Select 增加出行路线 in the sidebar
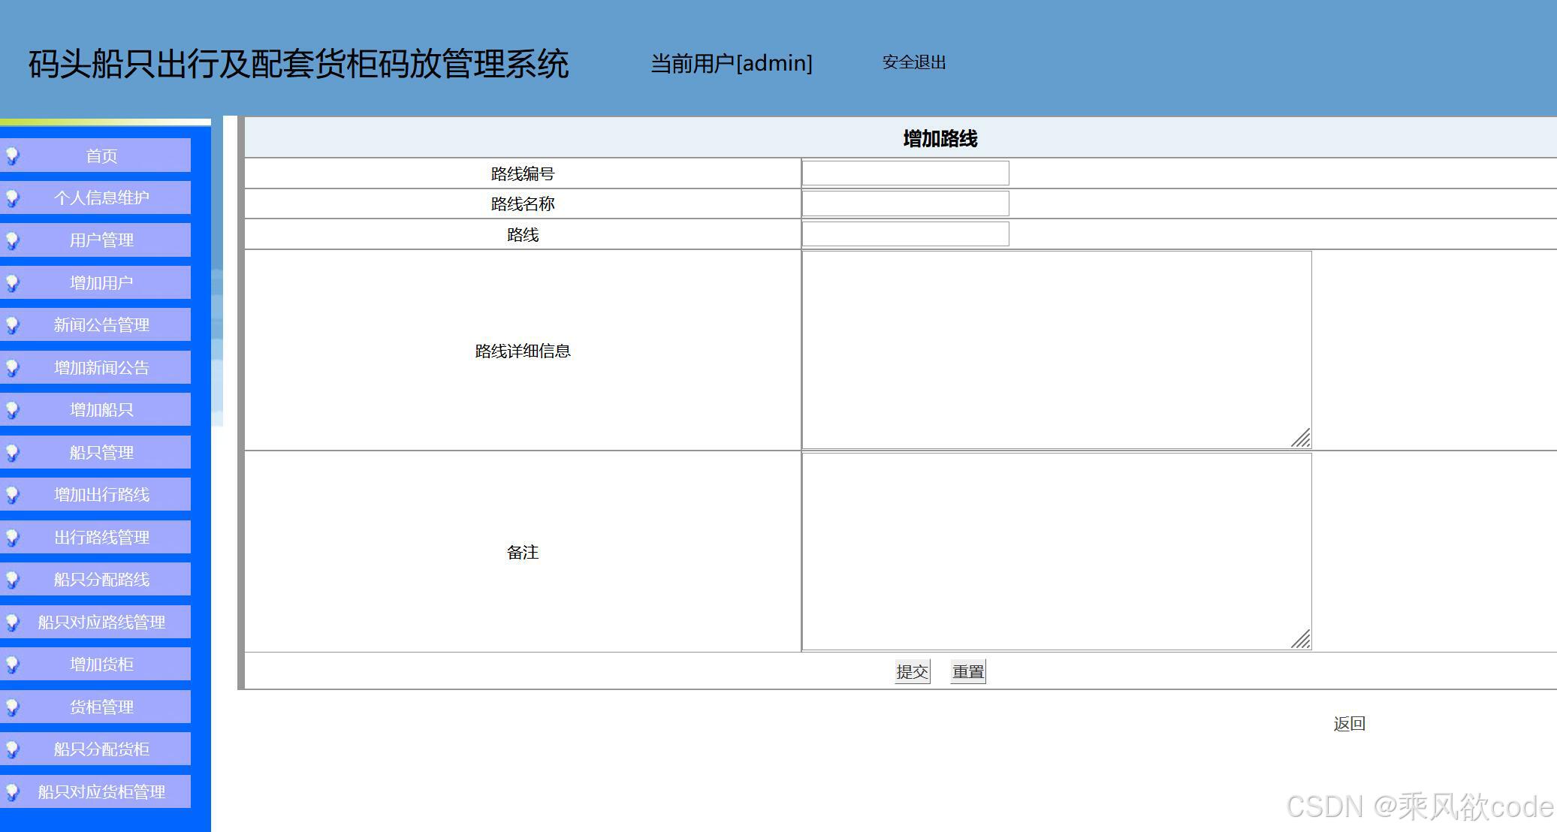The height and width of the screenshot is (832, 1557). (101, 494)
